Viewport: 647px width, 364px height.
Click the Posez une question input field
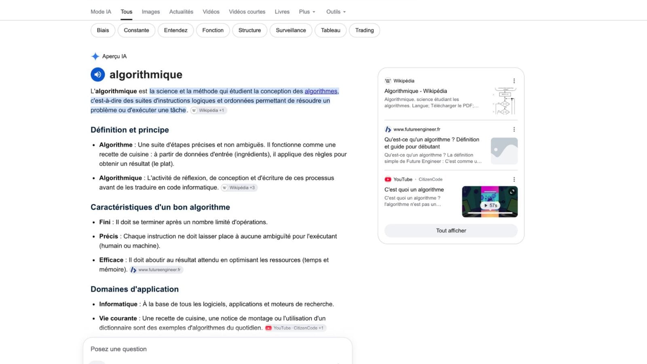[x=218, y=349]
